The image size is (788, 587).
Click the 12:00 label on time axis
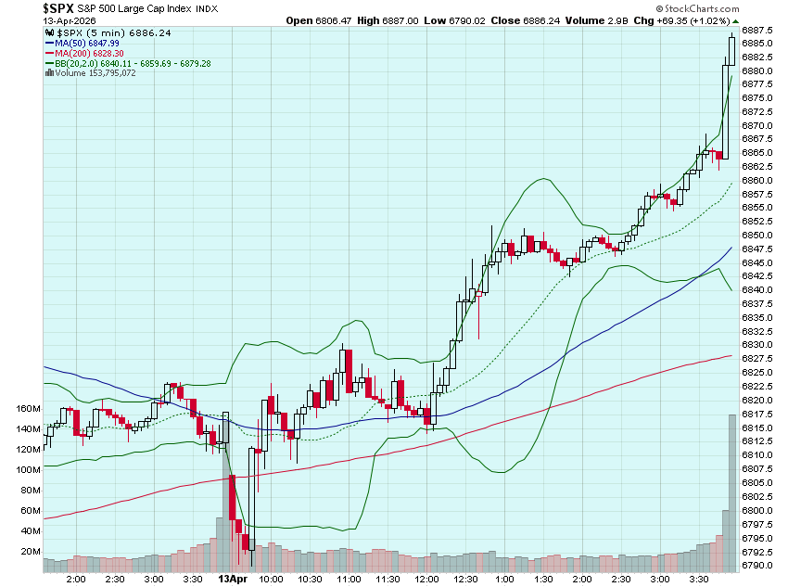point(426,578)
